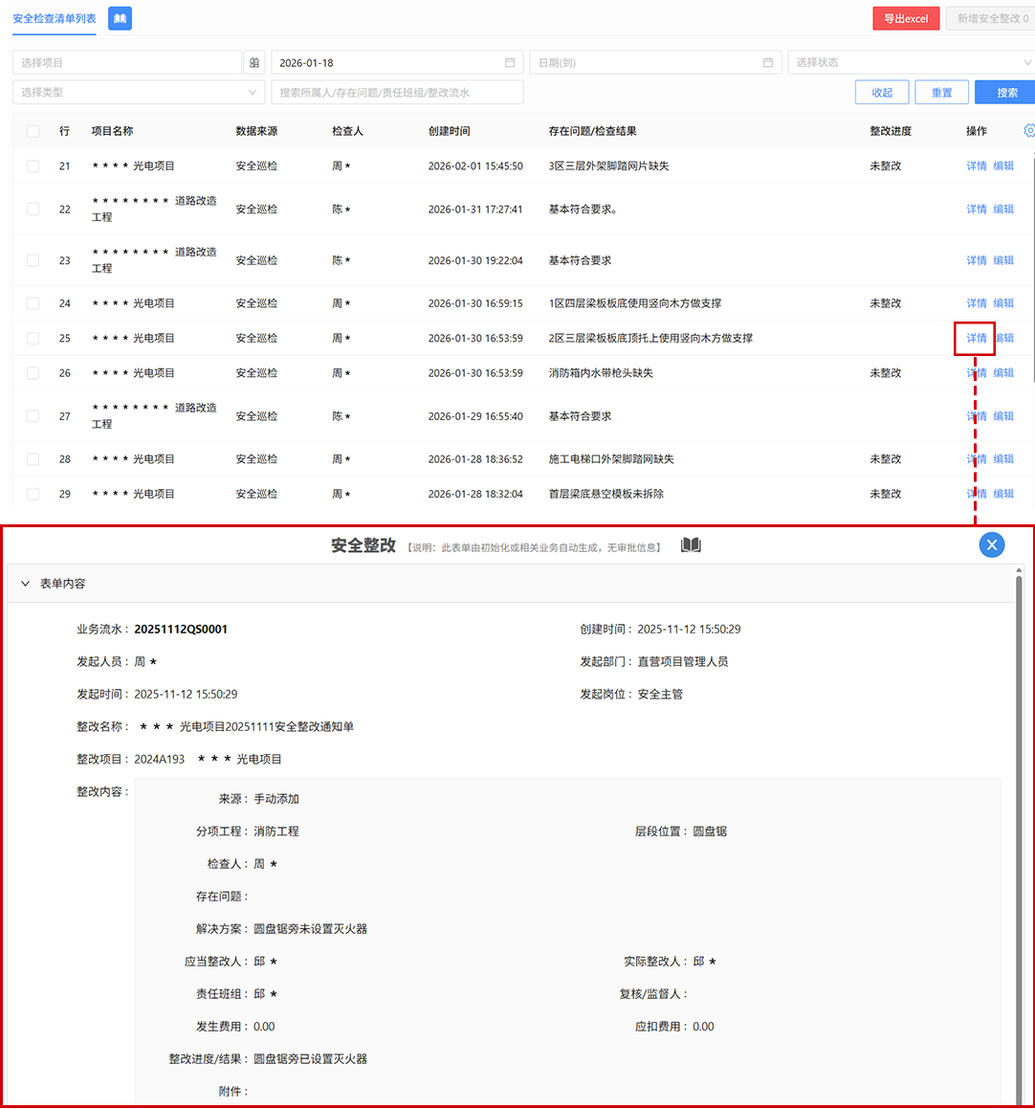The width and height of the screenshot is (1035, 1109).
Task: Open 详情 for row 25
Action: (976, 339)
